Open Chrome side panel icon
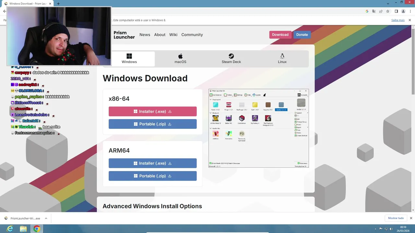The image size is (415, 233). (396, 11)
